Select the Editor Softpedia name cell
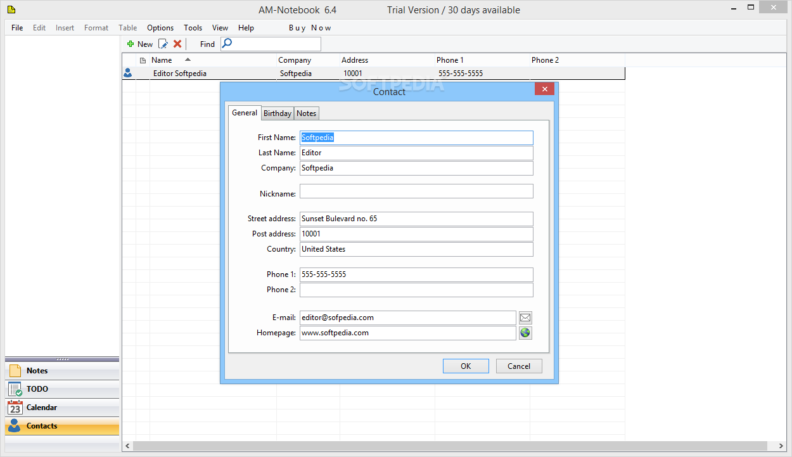The height and width of the screenshot is (457, 792). tap(213, 74)
